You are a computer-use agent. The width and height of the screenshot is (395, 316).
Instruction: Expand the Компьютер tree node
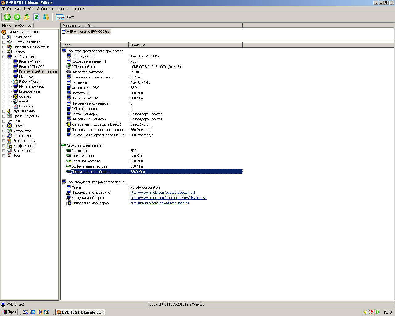[4, 37]
